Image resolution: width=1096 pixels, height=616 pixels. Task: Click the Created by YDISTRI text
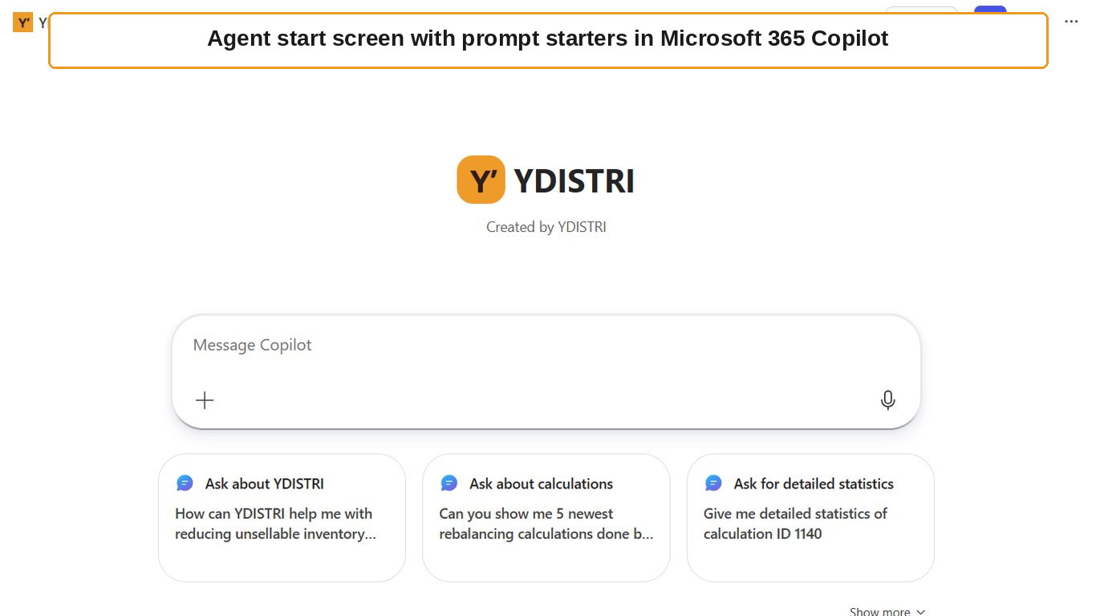tap(546, 227)
